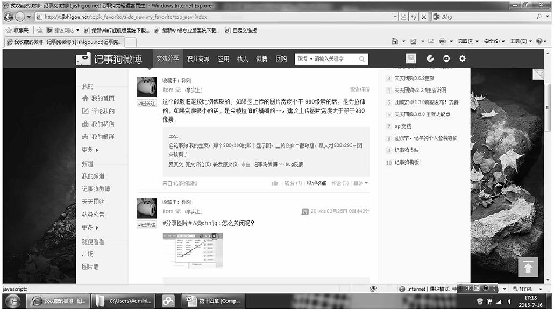Stop page loading with the X icon
554x310 pixels.
[424, 17]
